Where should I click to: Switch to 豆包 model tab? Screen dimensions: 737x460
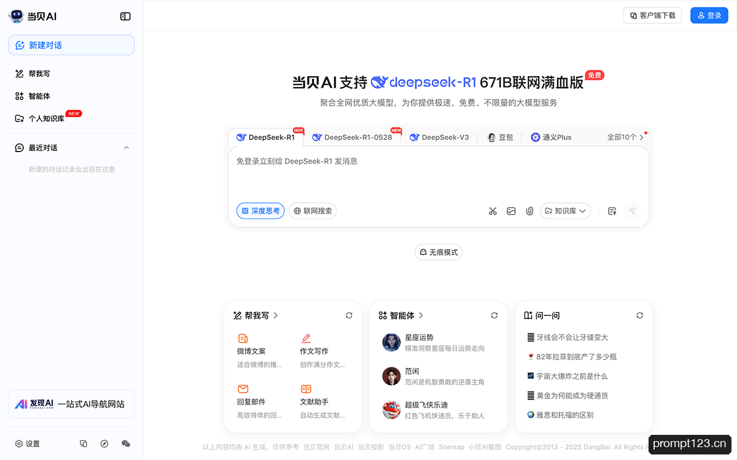(500, 137)
